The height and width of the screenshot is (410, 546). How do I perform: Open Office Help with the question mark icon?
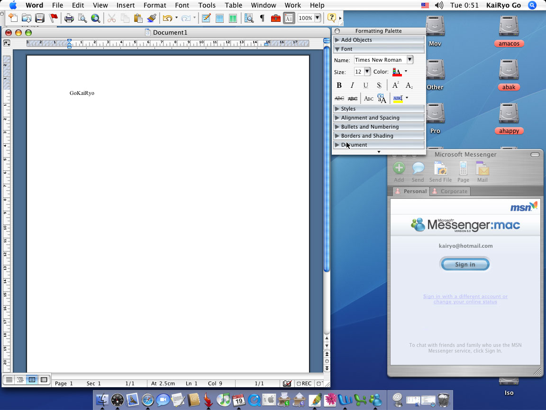coord(331,18)
